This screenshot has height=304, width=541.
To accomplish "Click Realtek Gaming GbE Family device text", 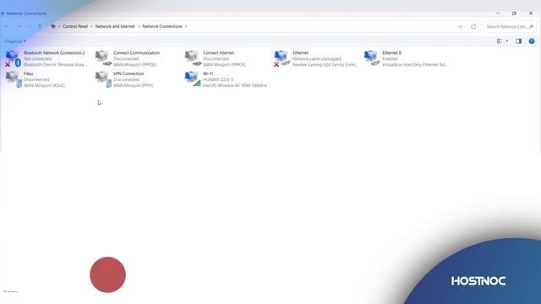I will [x=325, y=64].
